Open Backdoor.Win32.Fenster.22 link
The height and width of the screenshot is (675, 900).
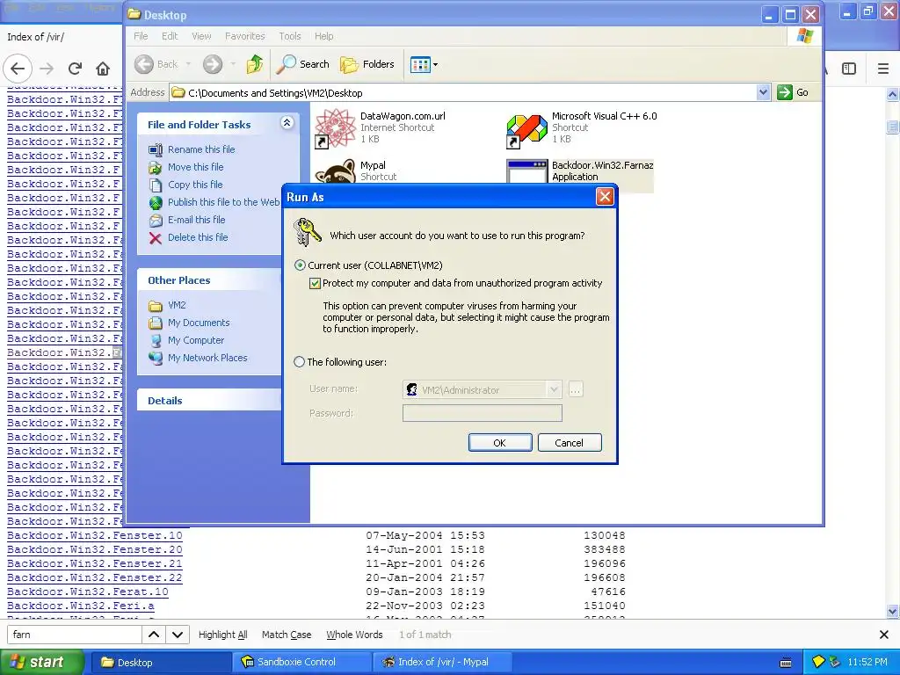[95, 577]
